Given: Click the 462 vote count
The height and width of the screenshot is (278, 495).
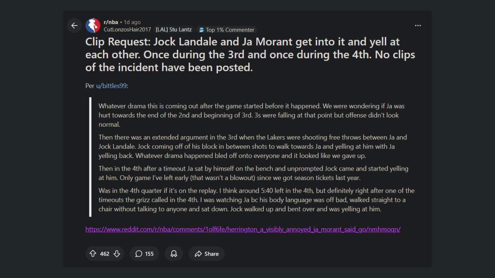Looking at the screenshot, I should click(104, 254).
